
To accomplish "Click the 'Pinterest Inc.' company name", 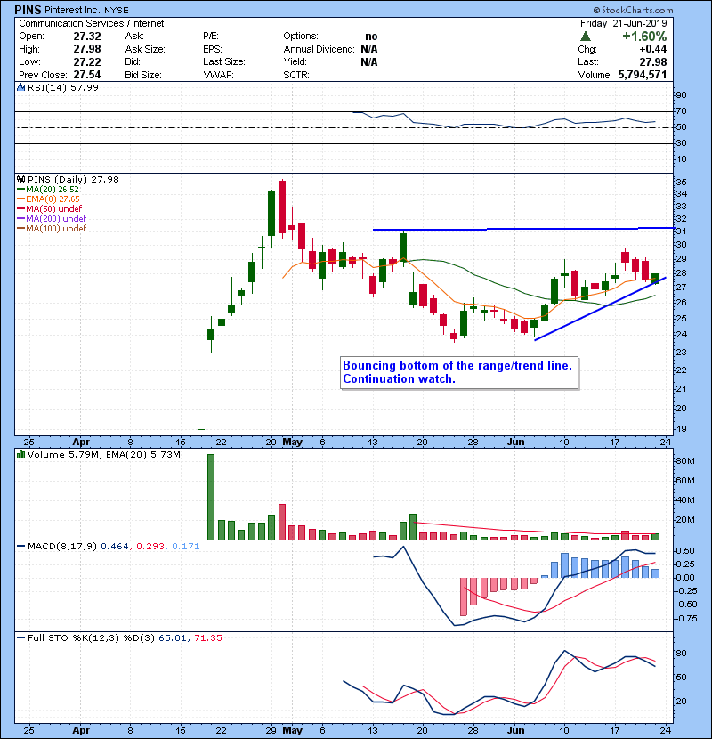I will point(71,10).
